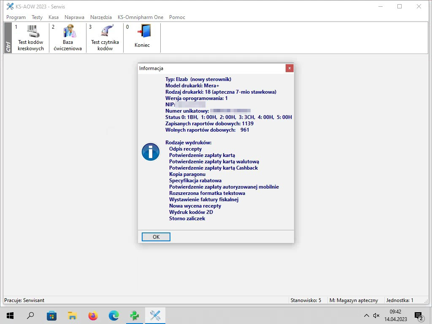Close the KS-AOW Serwis window
Image resolution: width=432 pixels, height=324 pixels.
tap(419, 6)
